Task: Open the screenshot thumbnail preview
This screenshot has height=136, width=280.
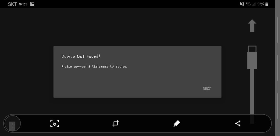Action: 12,123
